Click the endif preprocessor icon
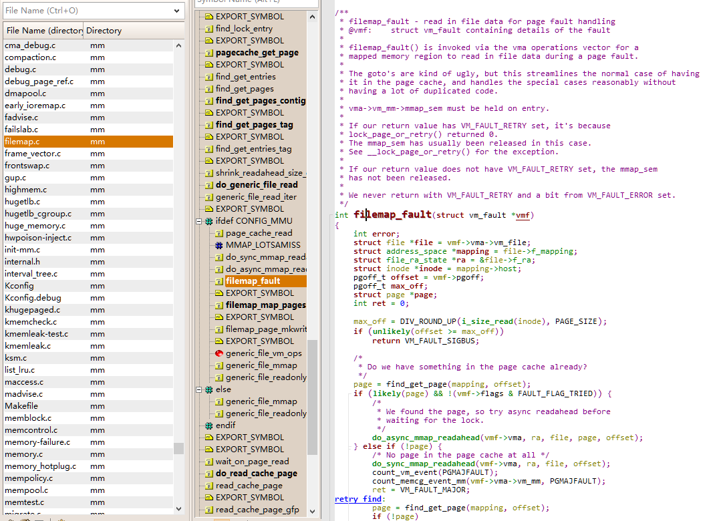Image resolution: width=717 pixels, height=521 pixels. [x=209, y=425]
